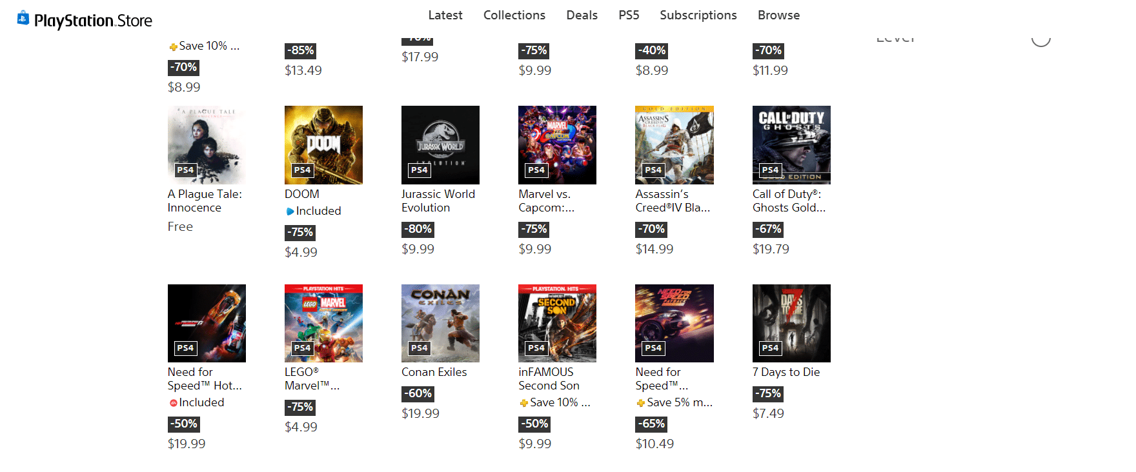Open the Latest menu item
1136x472 pixels.
pyautogui.click(x=445, y=15)
